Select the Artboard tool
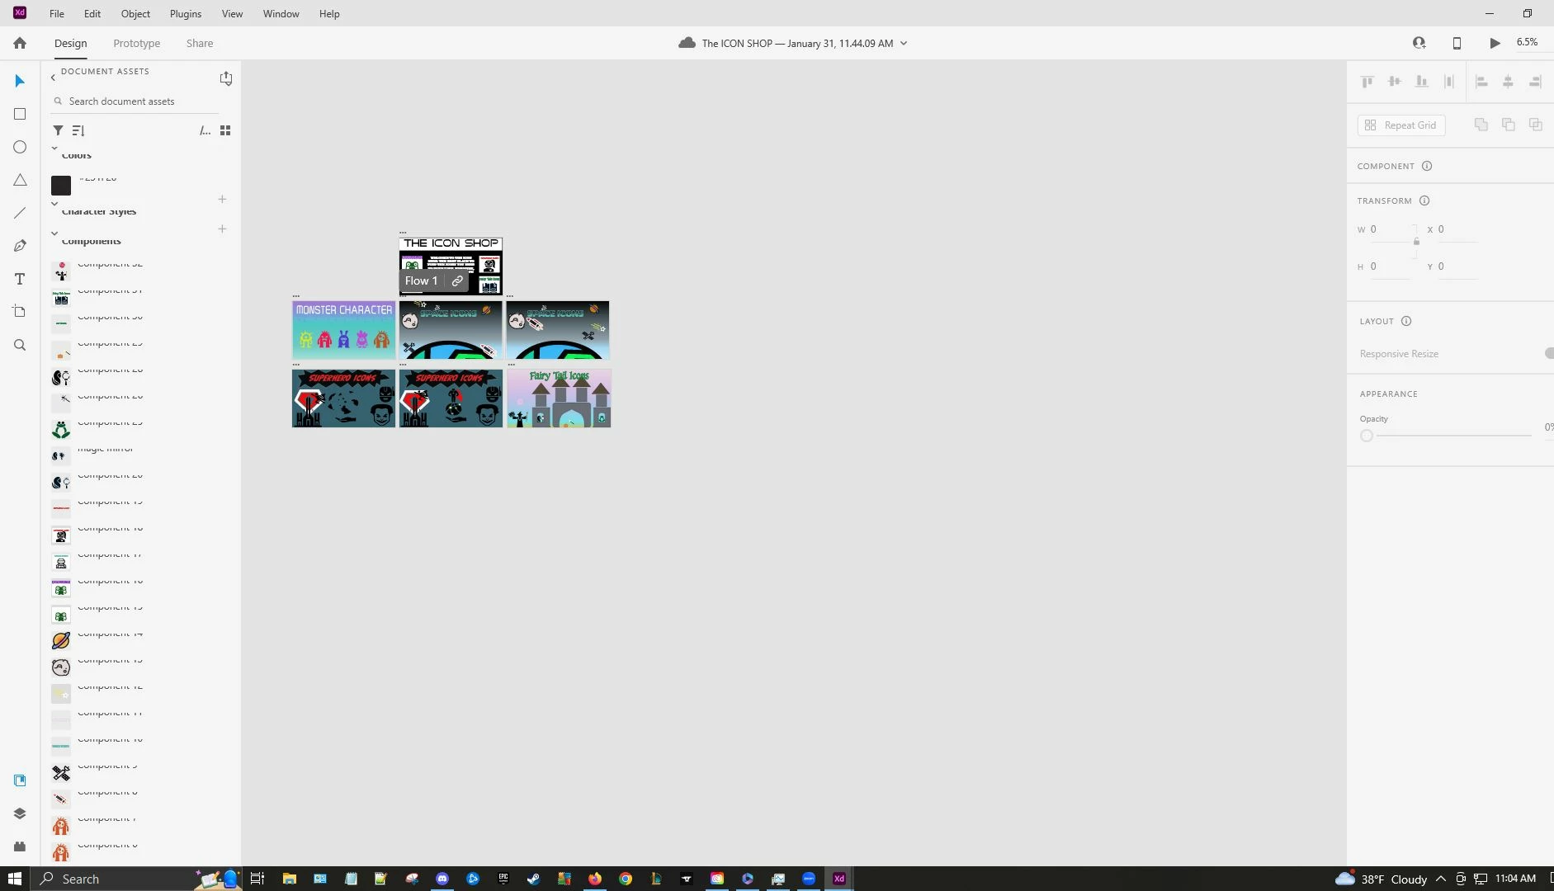 click(20, 312)
